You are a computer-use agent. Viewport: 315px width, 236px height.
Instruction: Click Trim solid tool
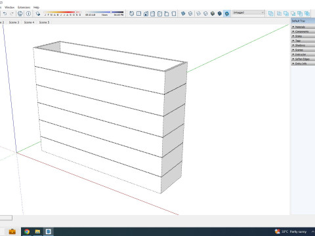tap(300, 14)
